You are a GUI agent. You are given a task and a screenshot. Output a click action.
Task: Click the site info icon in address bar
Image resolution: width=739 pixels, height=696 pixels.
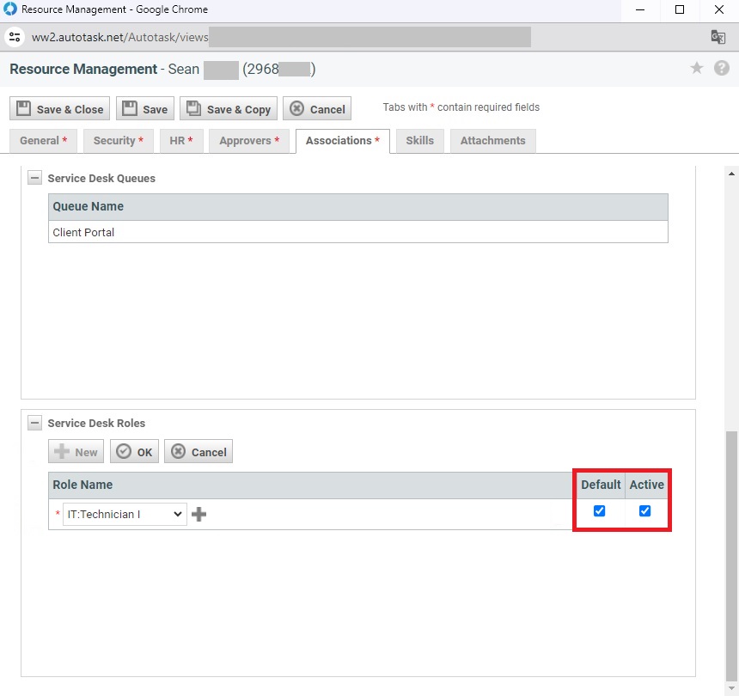click(15, 37)
